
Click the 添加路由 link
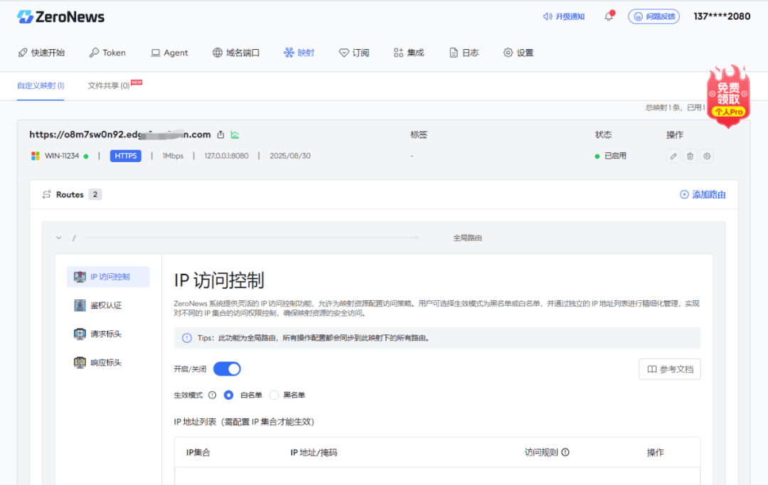coord(703,194)
